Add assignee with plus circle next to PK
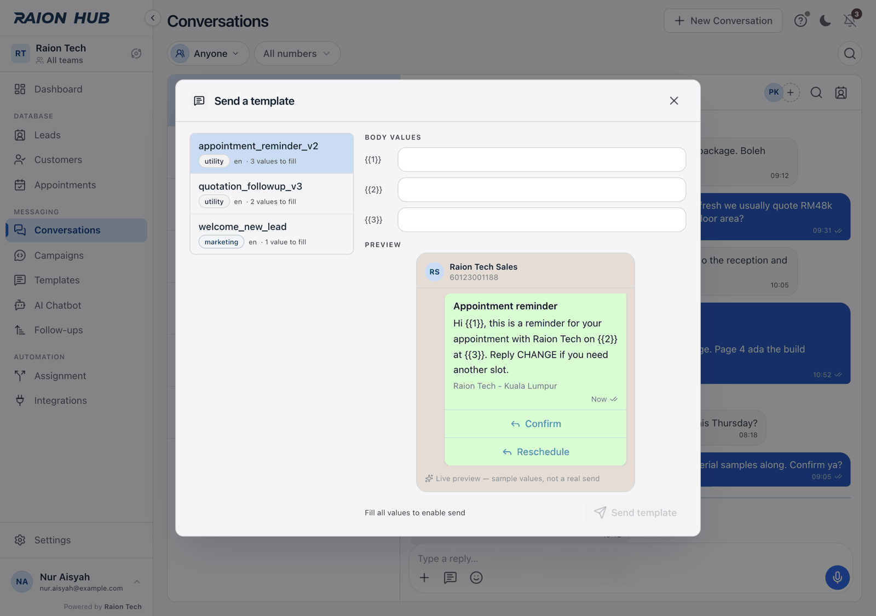Screen dimensions: 876x616 pos(790,93)
